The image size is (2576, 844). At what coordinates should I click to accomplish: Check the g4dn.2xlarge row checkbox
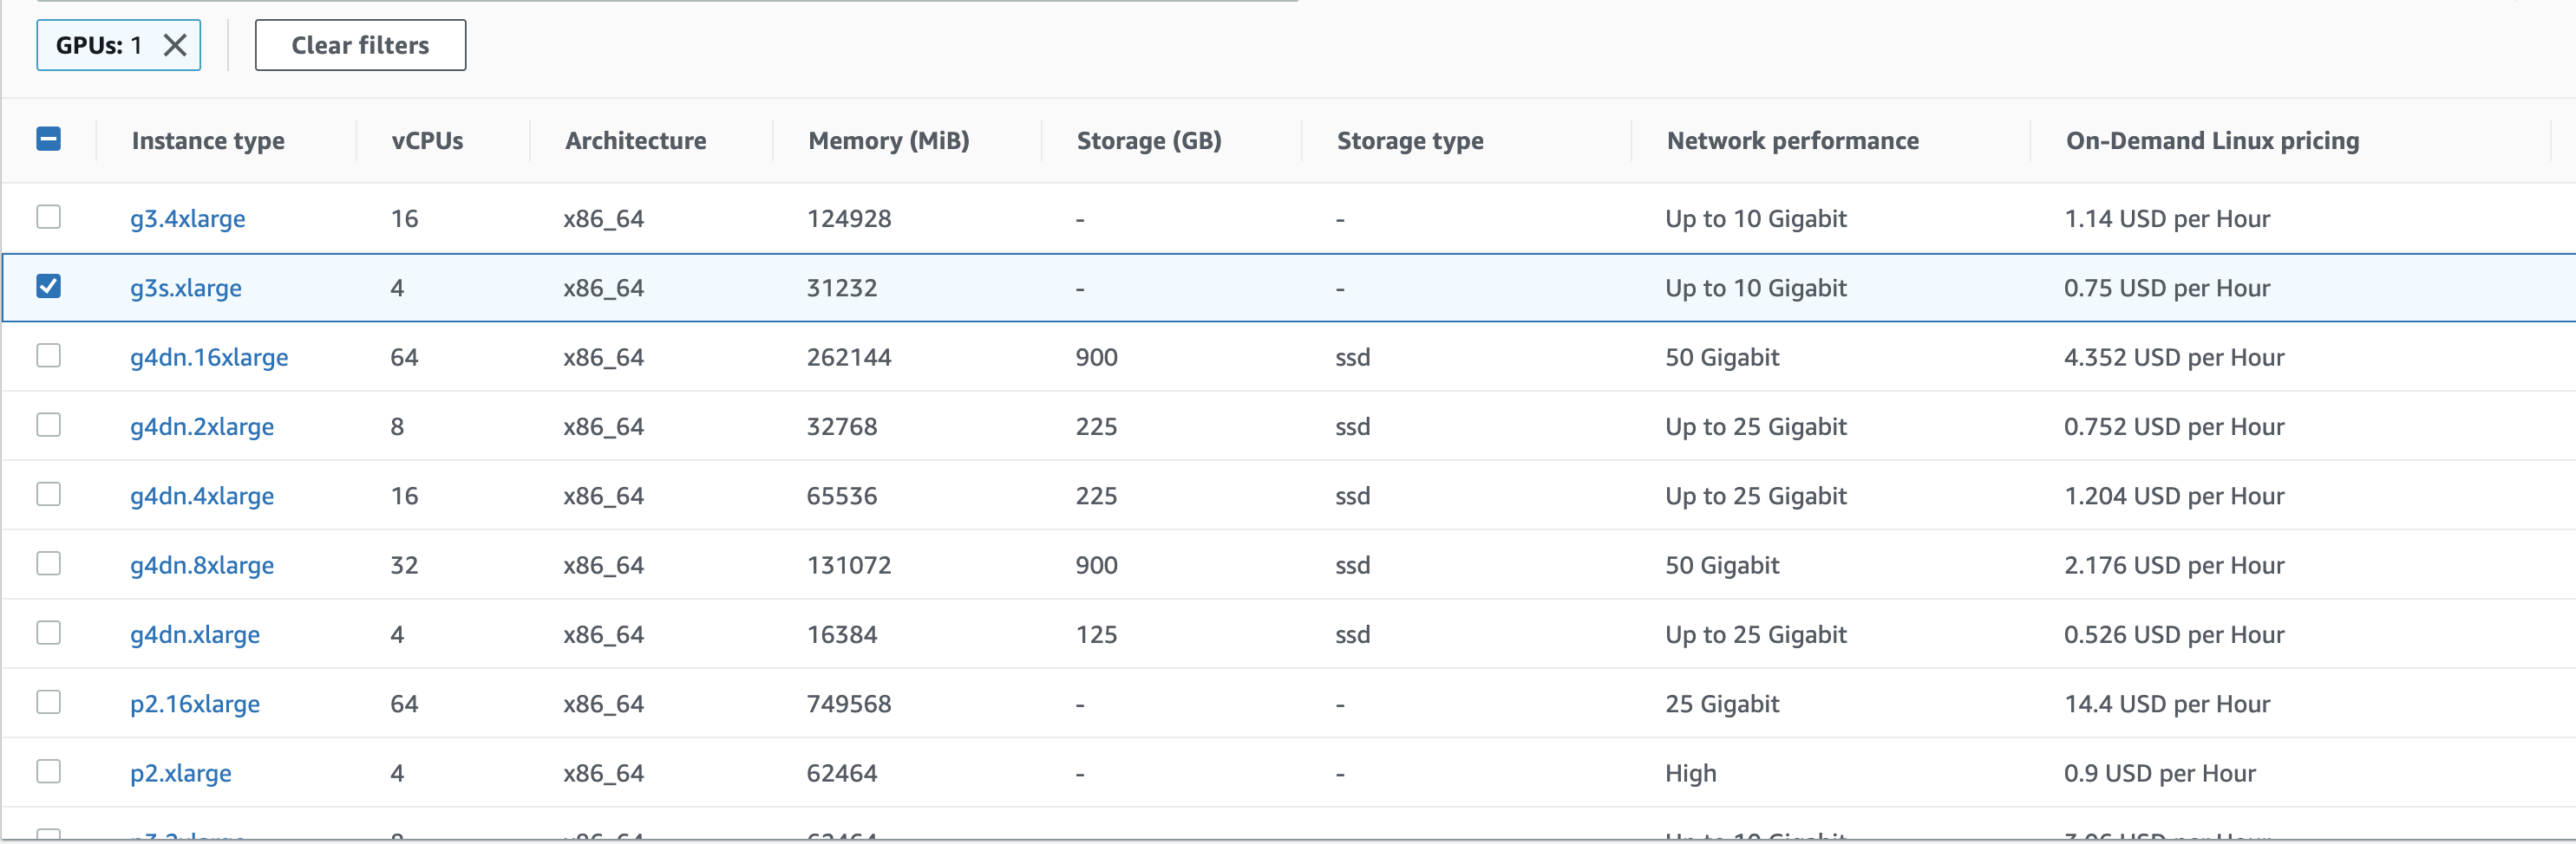(49, 425)
